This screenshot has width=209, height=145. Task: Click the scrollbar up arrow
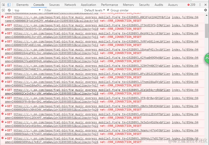click(x=206, y=15)
